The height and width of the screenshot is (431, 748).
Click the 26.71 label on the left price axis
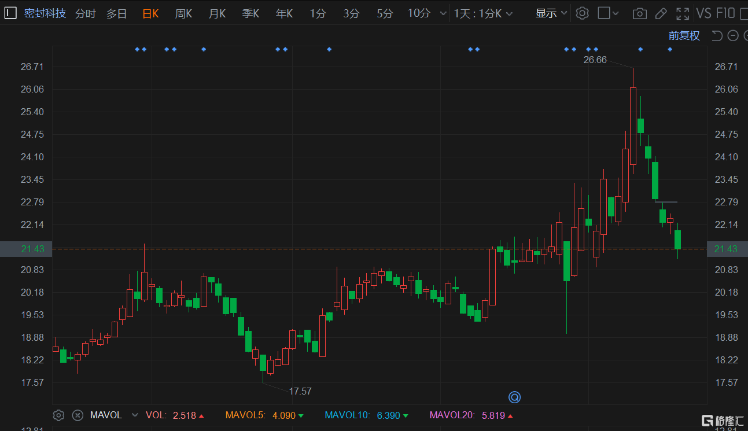(32, 67)
